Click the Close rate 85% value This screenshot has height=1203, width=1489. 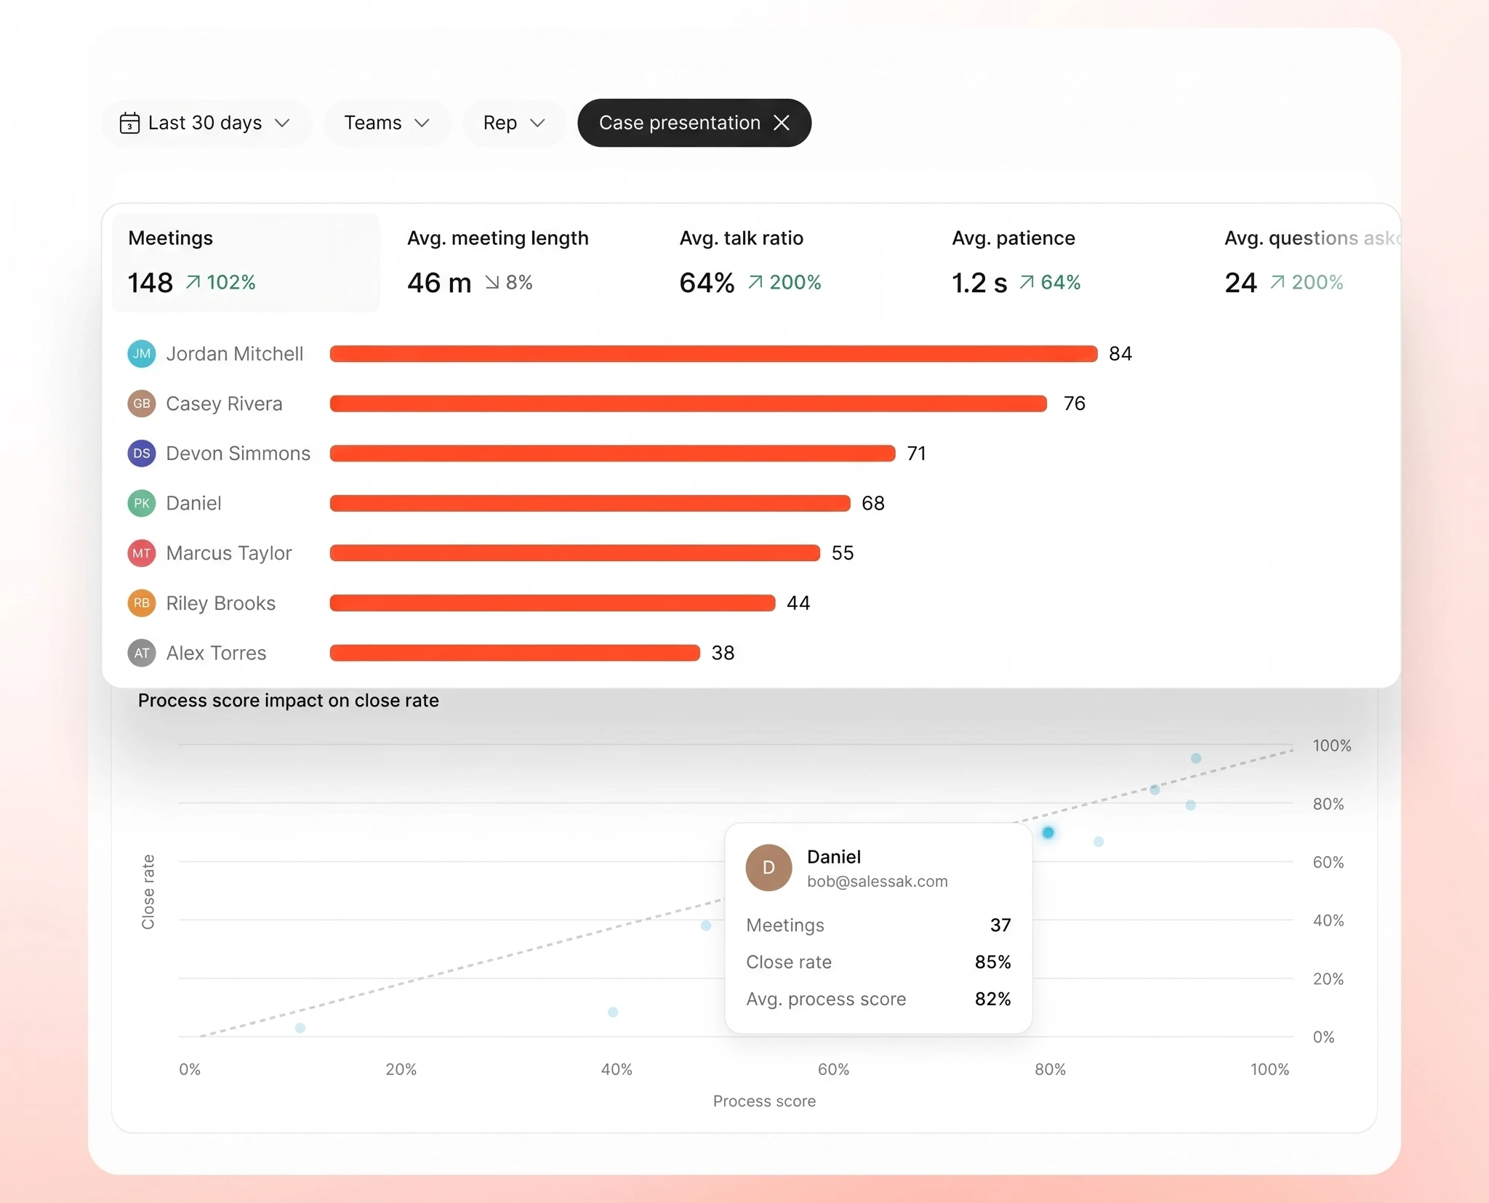(x=993, y=962)
